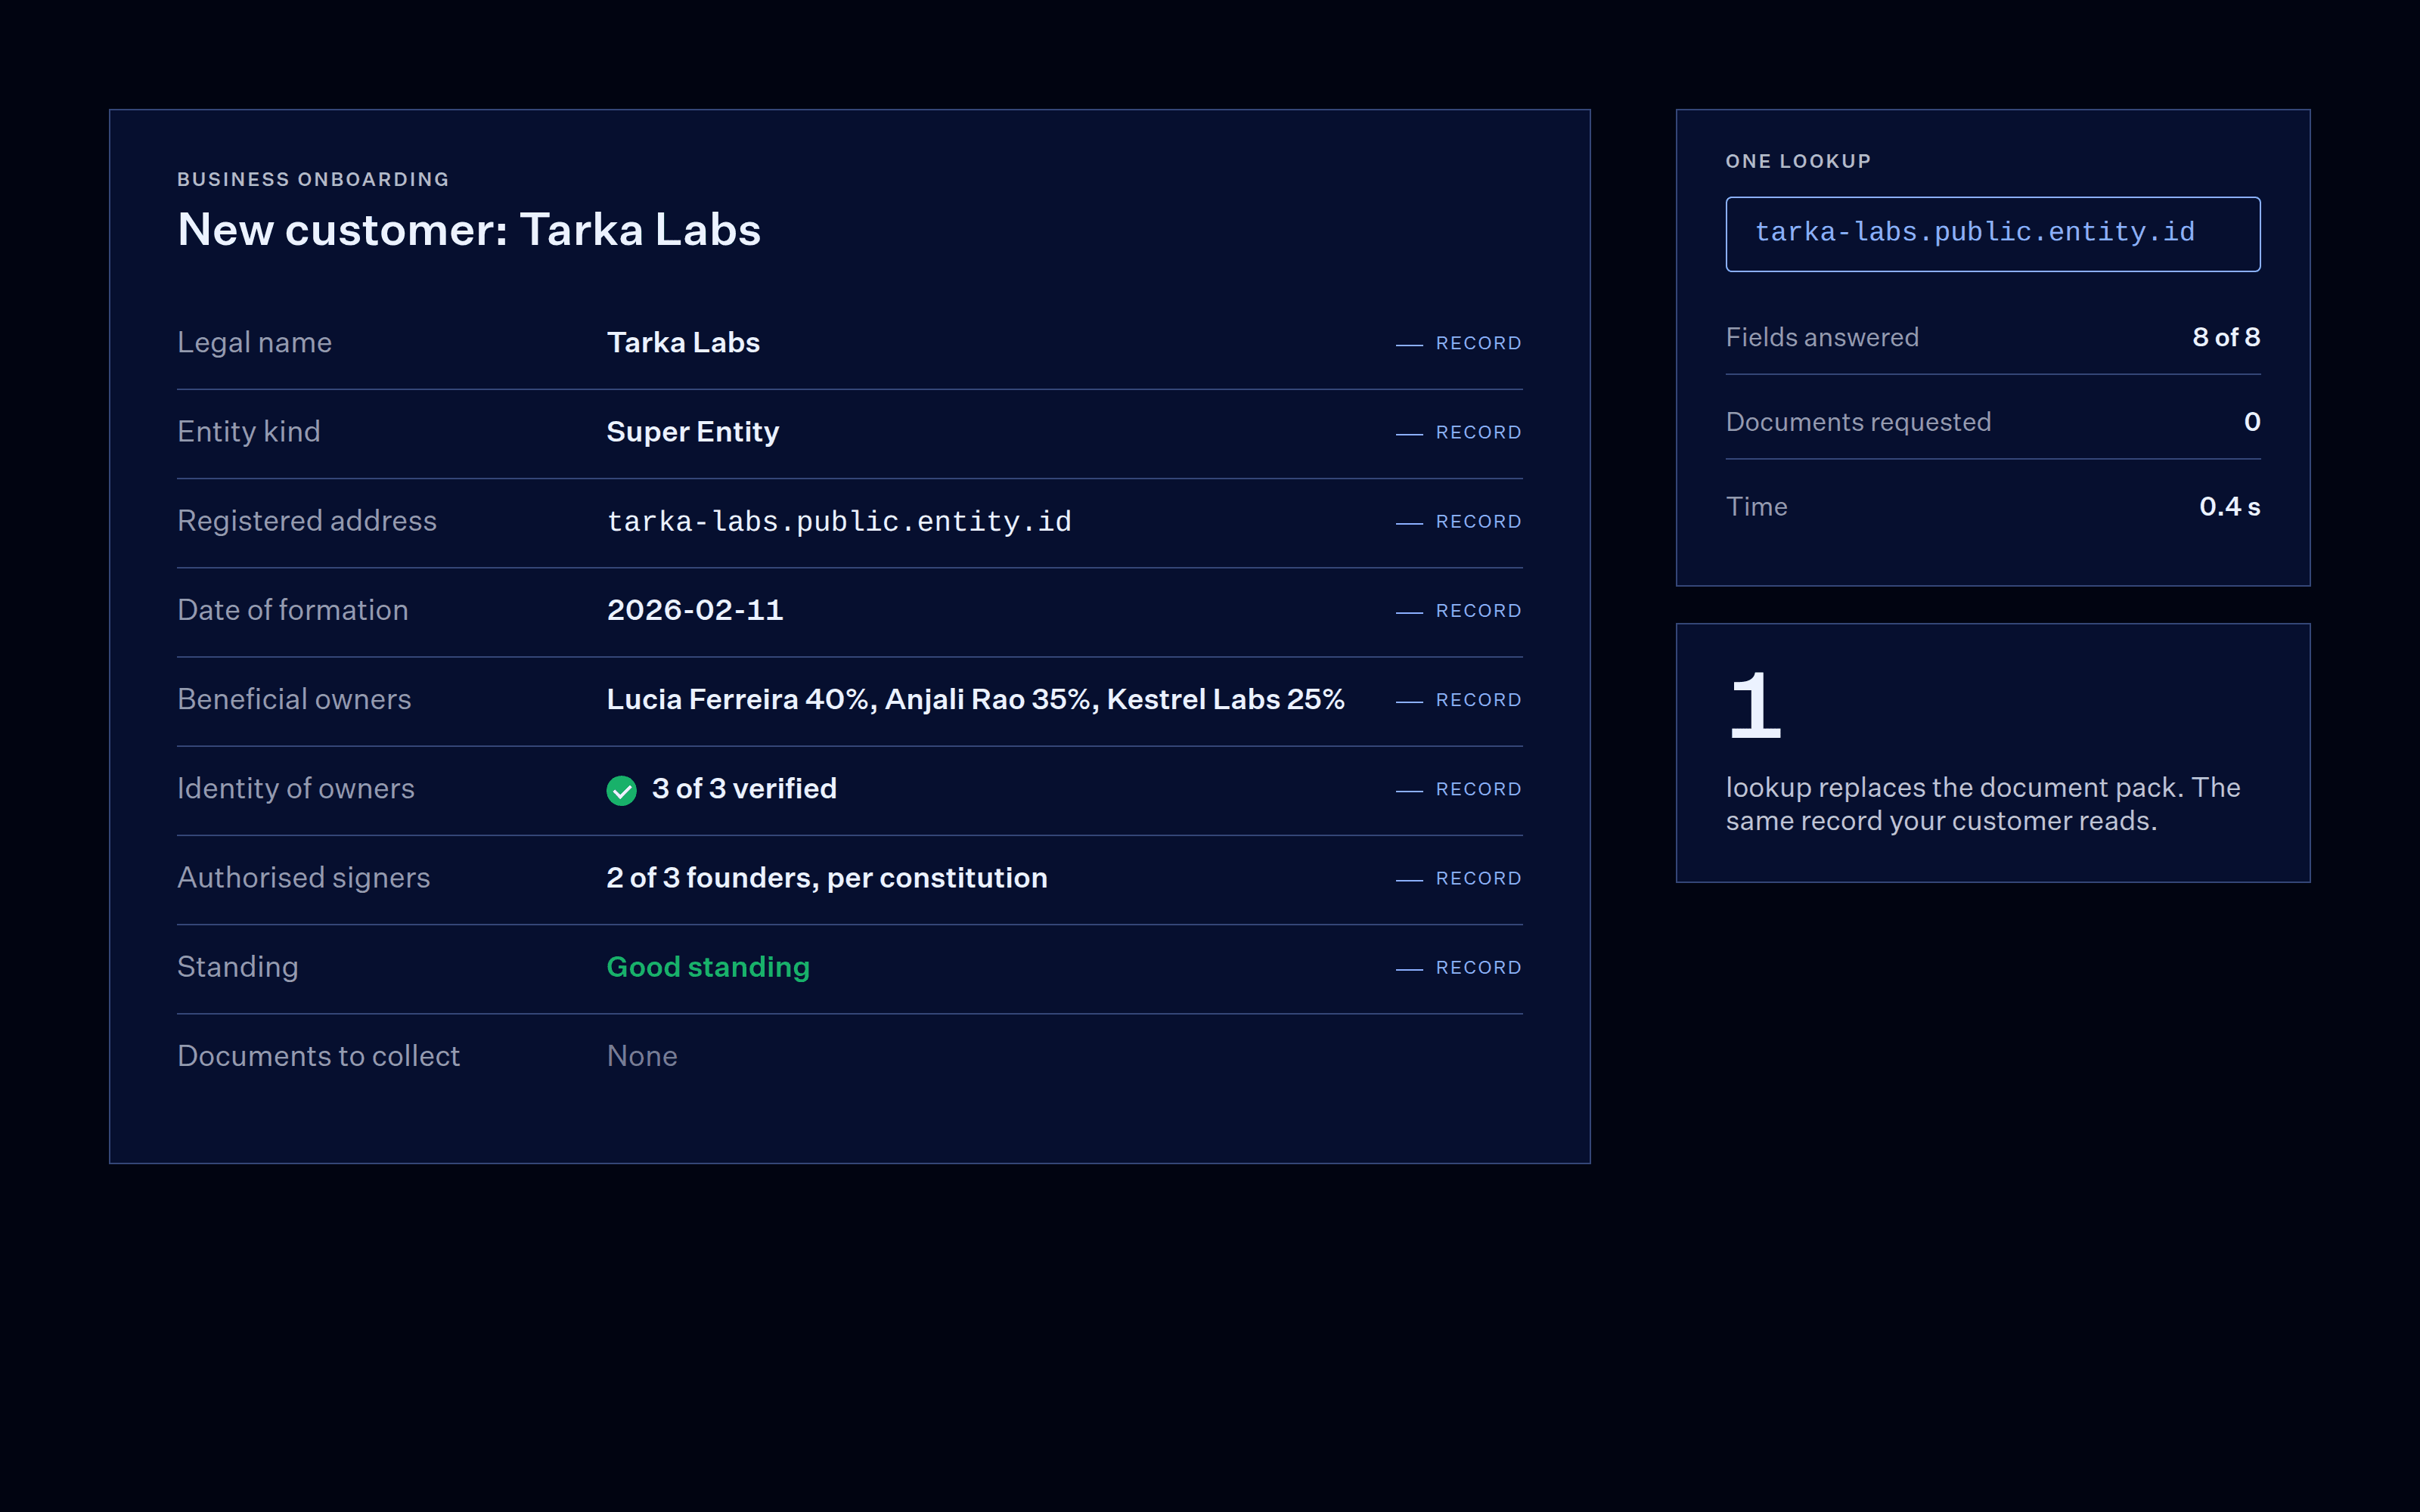Click the green 'Good standing' status

tap(708, 967)
